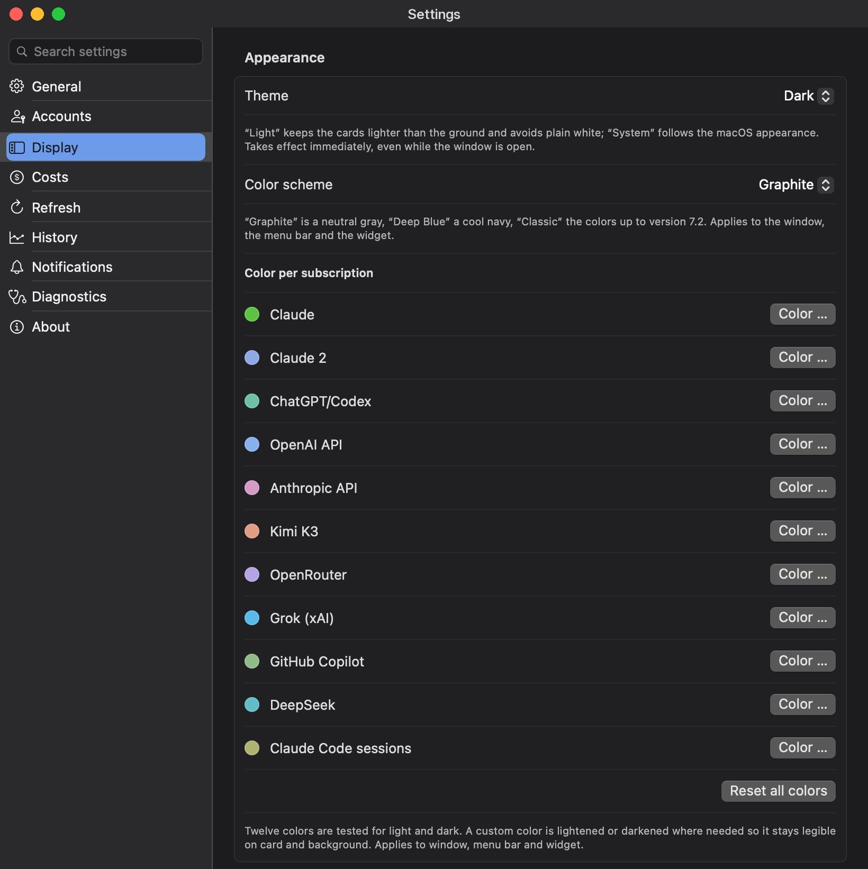Click the Claude 2 periwinkle color dot

click(252, 358)
